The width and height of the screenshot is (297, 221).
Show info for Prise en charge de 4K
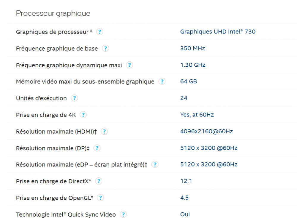(x=83, y=115)
